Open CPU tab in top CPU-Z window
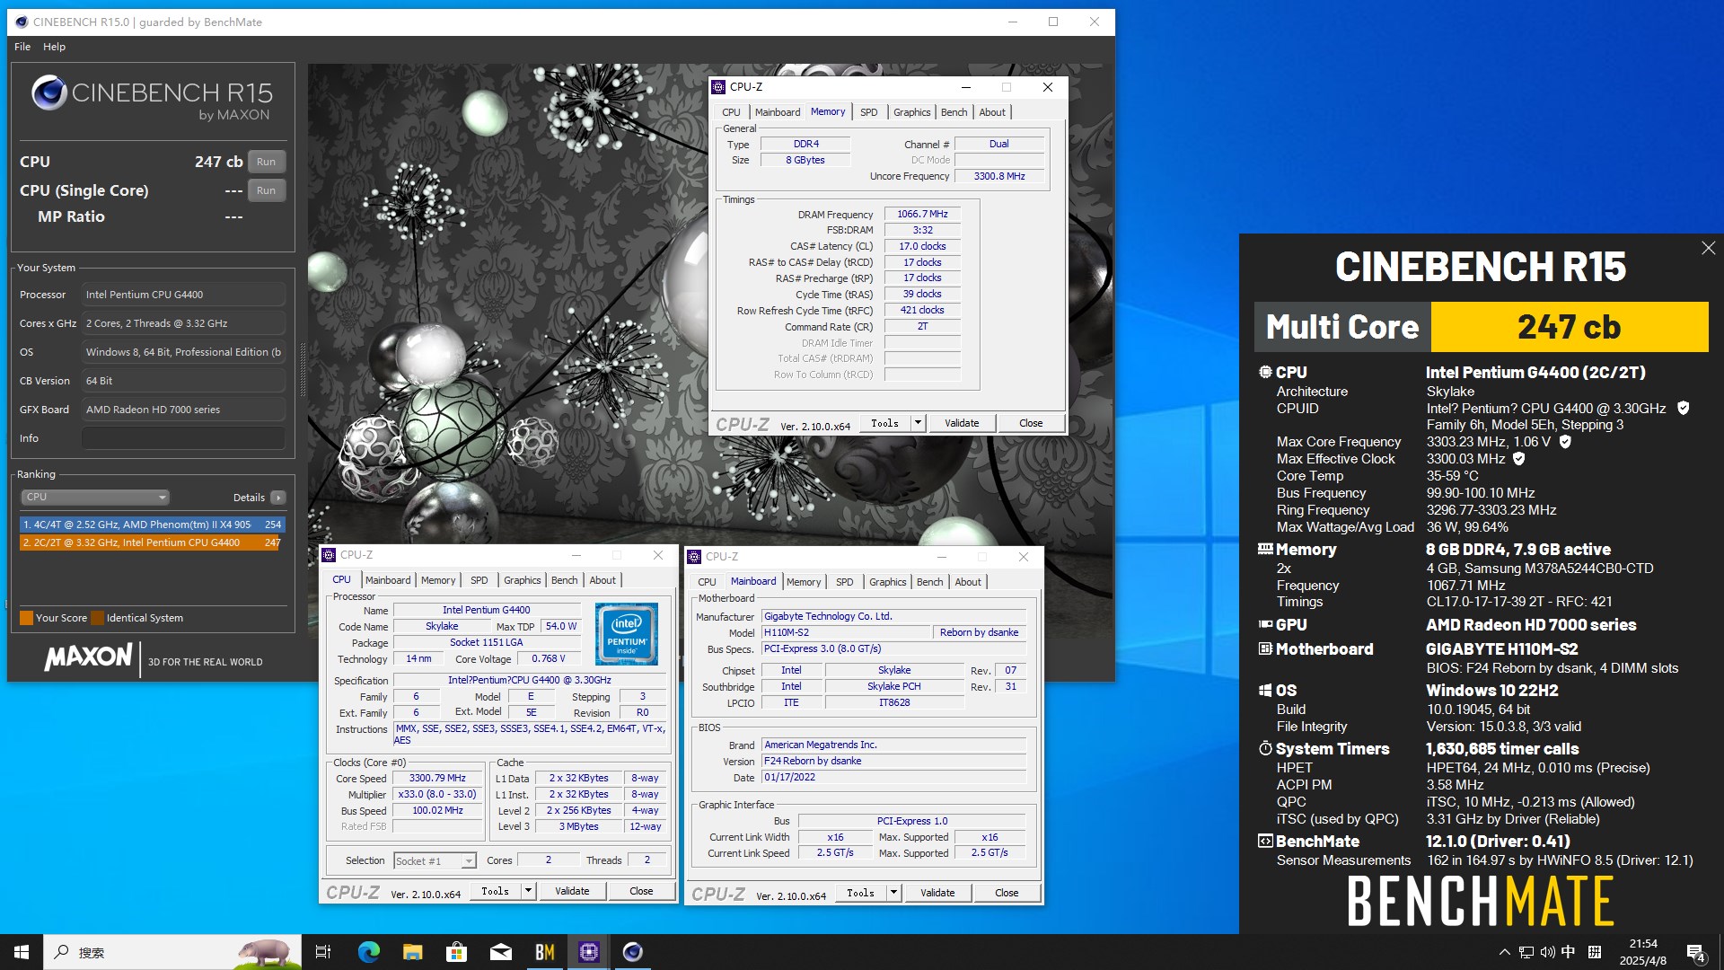This screenshot has height=970, width=1724. coord(731,112)
